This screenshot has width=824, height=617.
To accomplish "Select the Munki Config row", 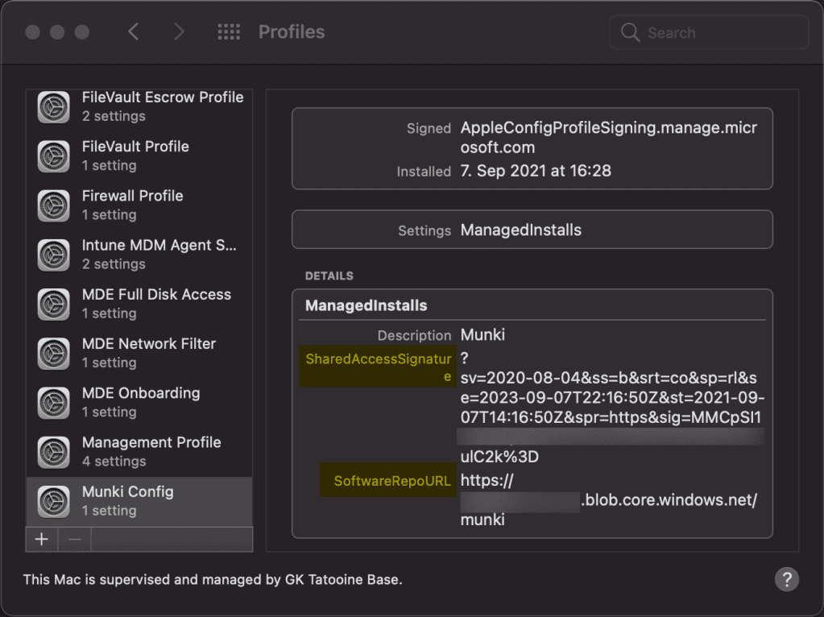I will pos(139,502).
